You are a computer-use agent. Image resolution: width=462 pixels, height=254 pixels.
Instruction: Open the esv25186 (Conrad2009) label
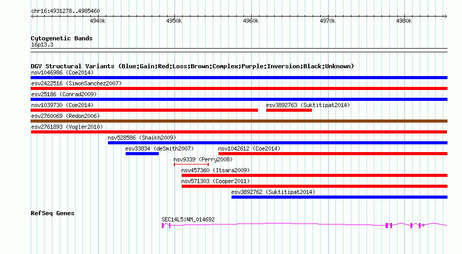click(64, 94)
